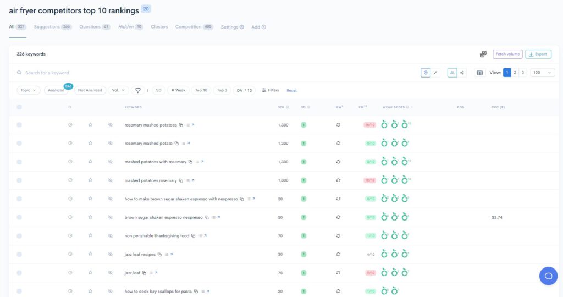Open the chat support bubble

pyautogui.click(x=548, y=276)
